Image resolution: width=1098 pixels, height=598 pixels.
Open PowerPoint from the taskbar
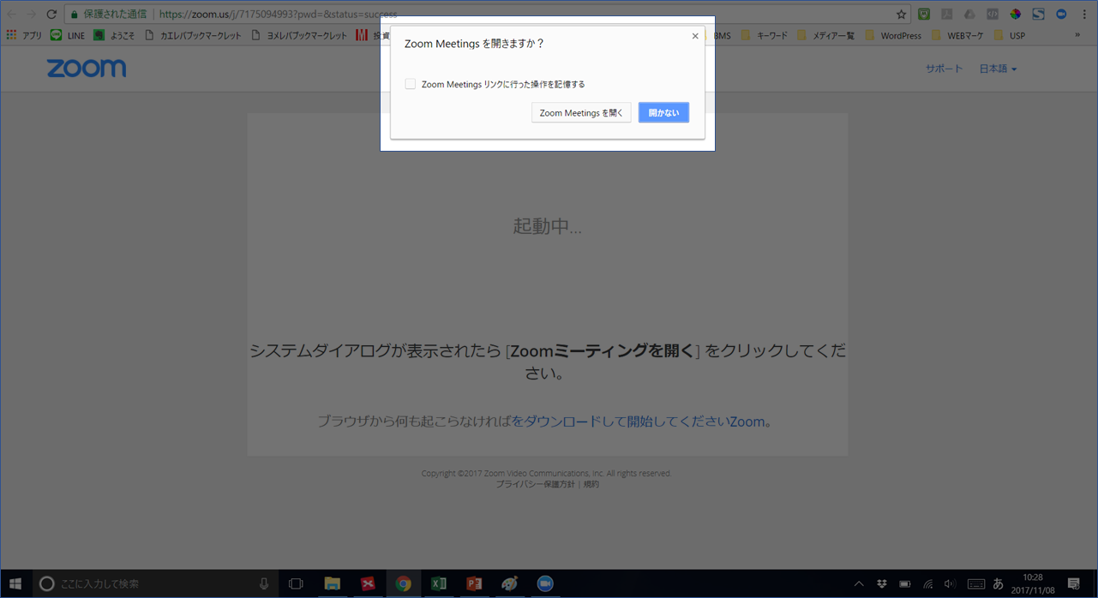474,583
